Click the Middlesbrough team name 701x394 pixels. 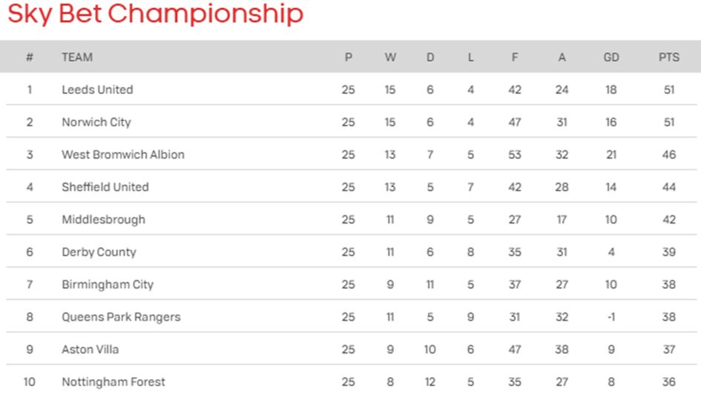click(103, 220)
